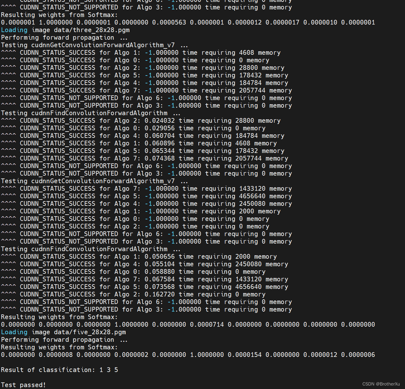This screenshot has width=405, height=389.
Task: Click 184784 memory in the 0.060704 line
Action: pos(260,136)
